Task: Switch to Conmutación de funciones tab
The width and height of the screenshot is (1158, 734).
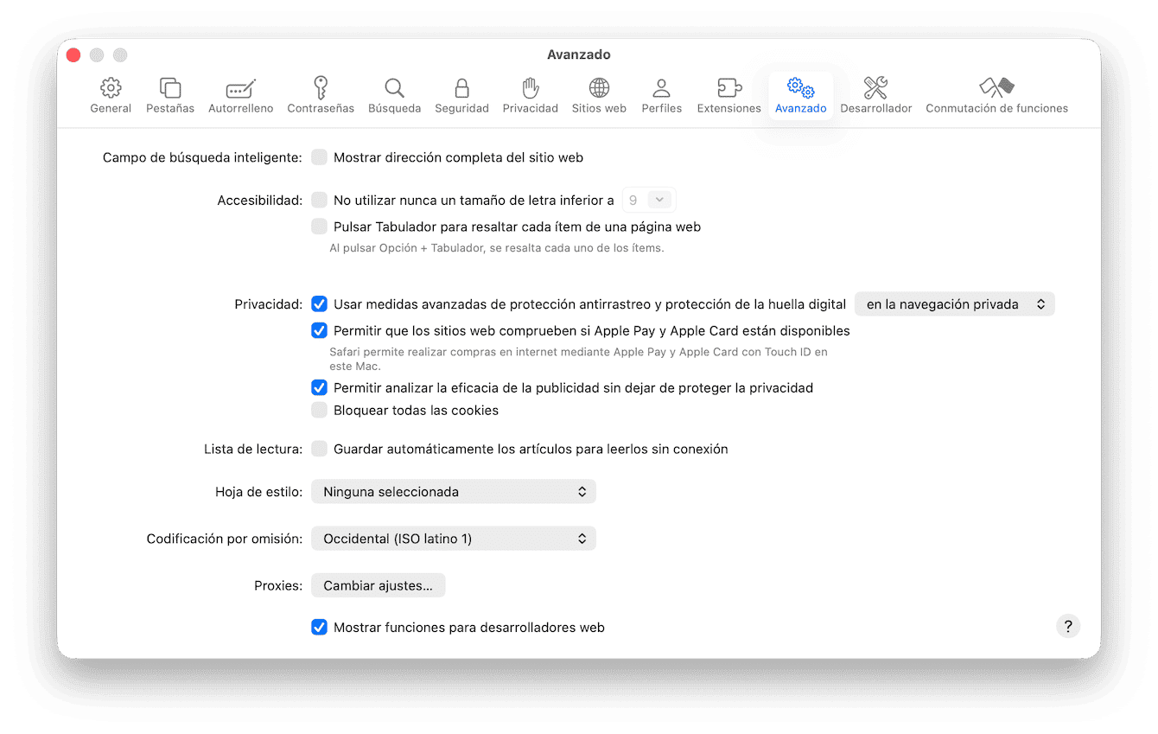Action: point(996,96)
